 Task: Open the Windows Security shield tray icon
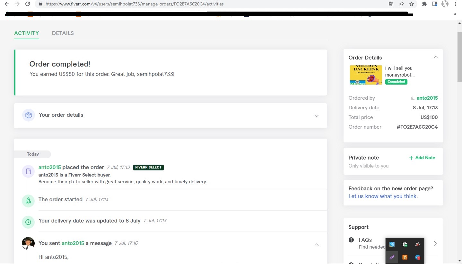tap(405, 244)
